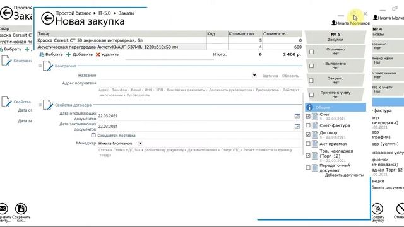
Task: Click the № 5 Закупки header
Action: pos(335,37)
